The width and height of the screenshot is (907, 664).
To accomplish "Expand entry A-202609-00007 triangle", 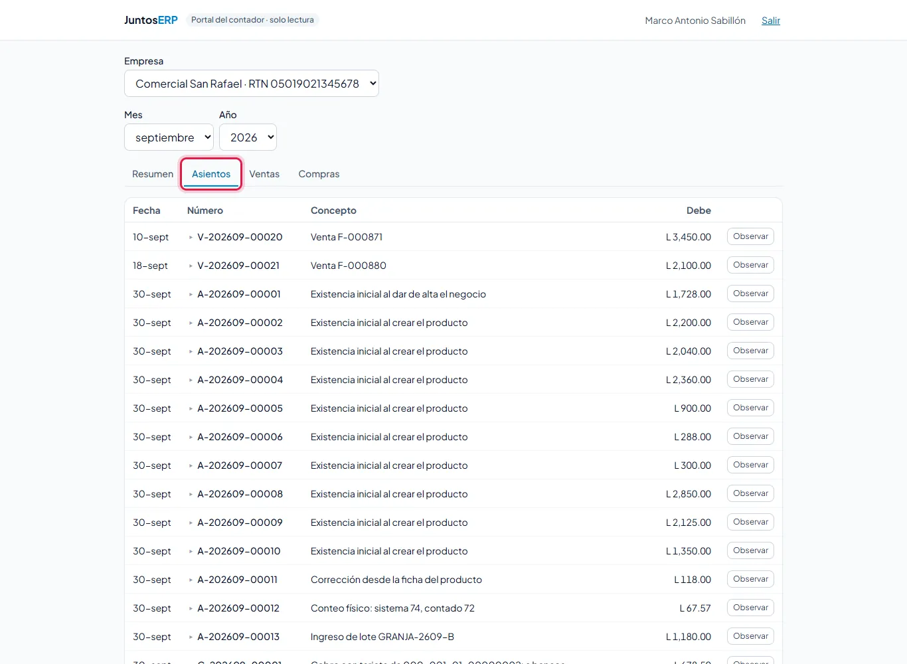I will pos(191,465).
